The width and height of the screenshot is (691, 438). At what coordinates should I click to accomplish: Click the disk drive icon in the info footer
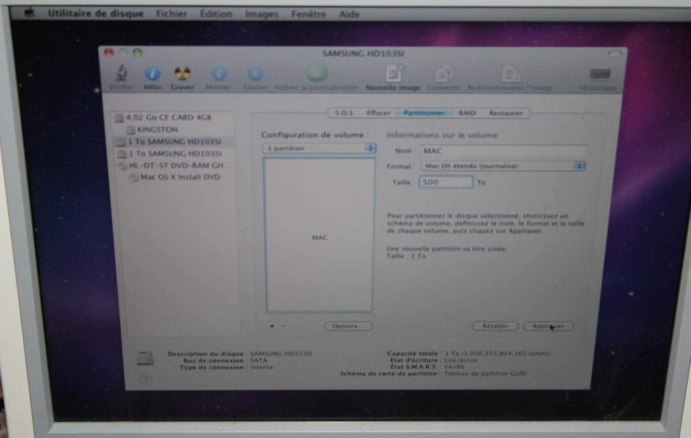145,359
